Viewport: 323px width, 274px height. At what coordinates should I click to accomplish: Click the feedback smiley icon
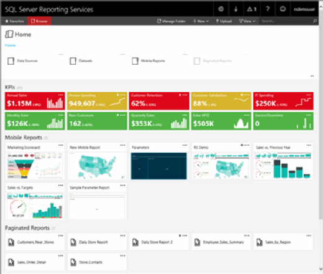283,9
